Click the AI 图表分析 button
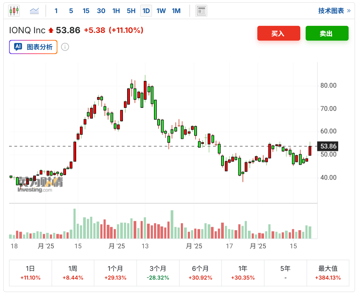The height and width of the screenshot is (294, 359). 33,47
